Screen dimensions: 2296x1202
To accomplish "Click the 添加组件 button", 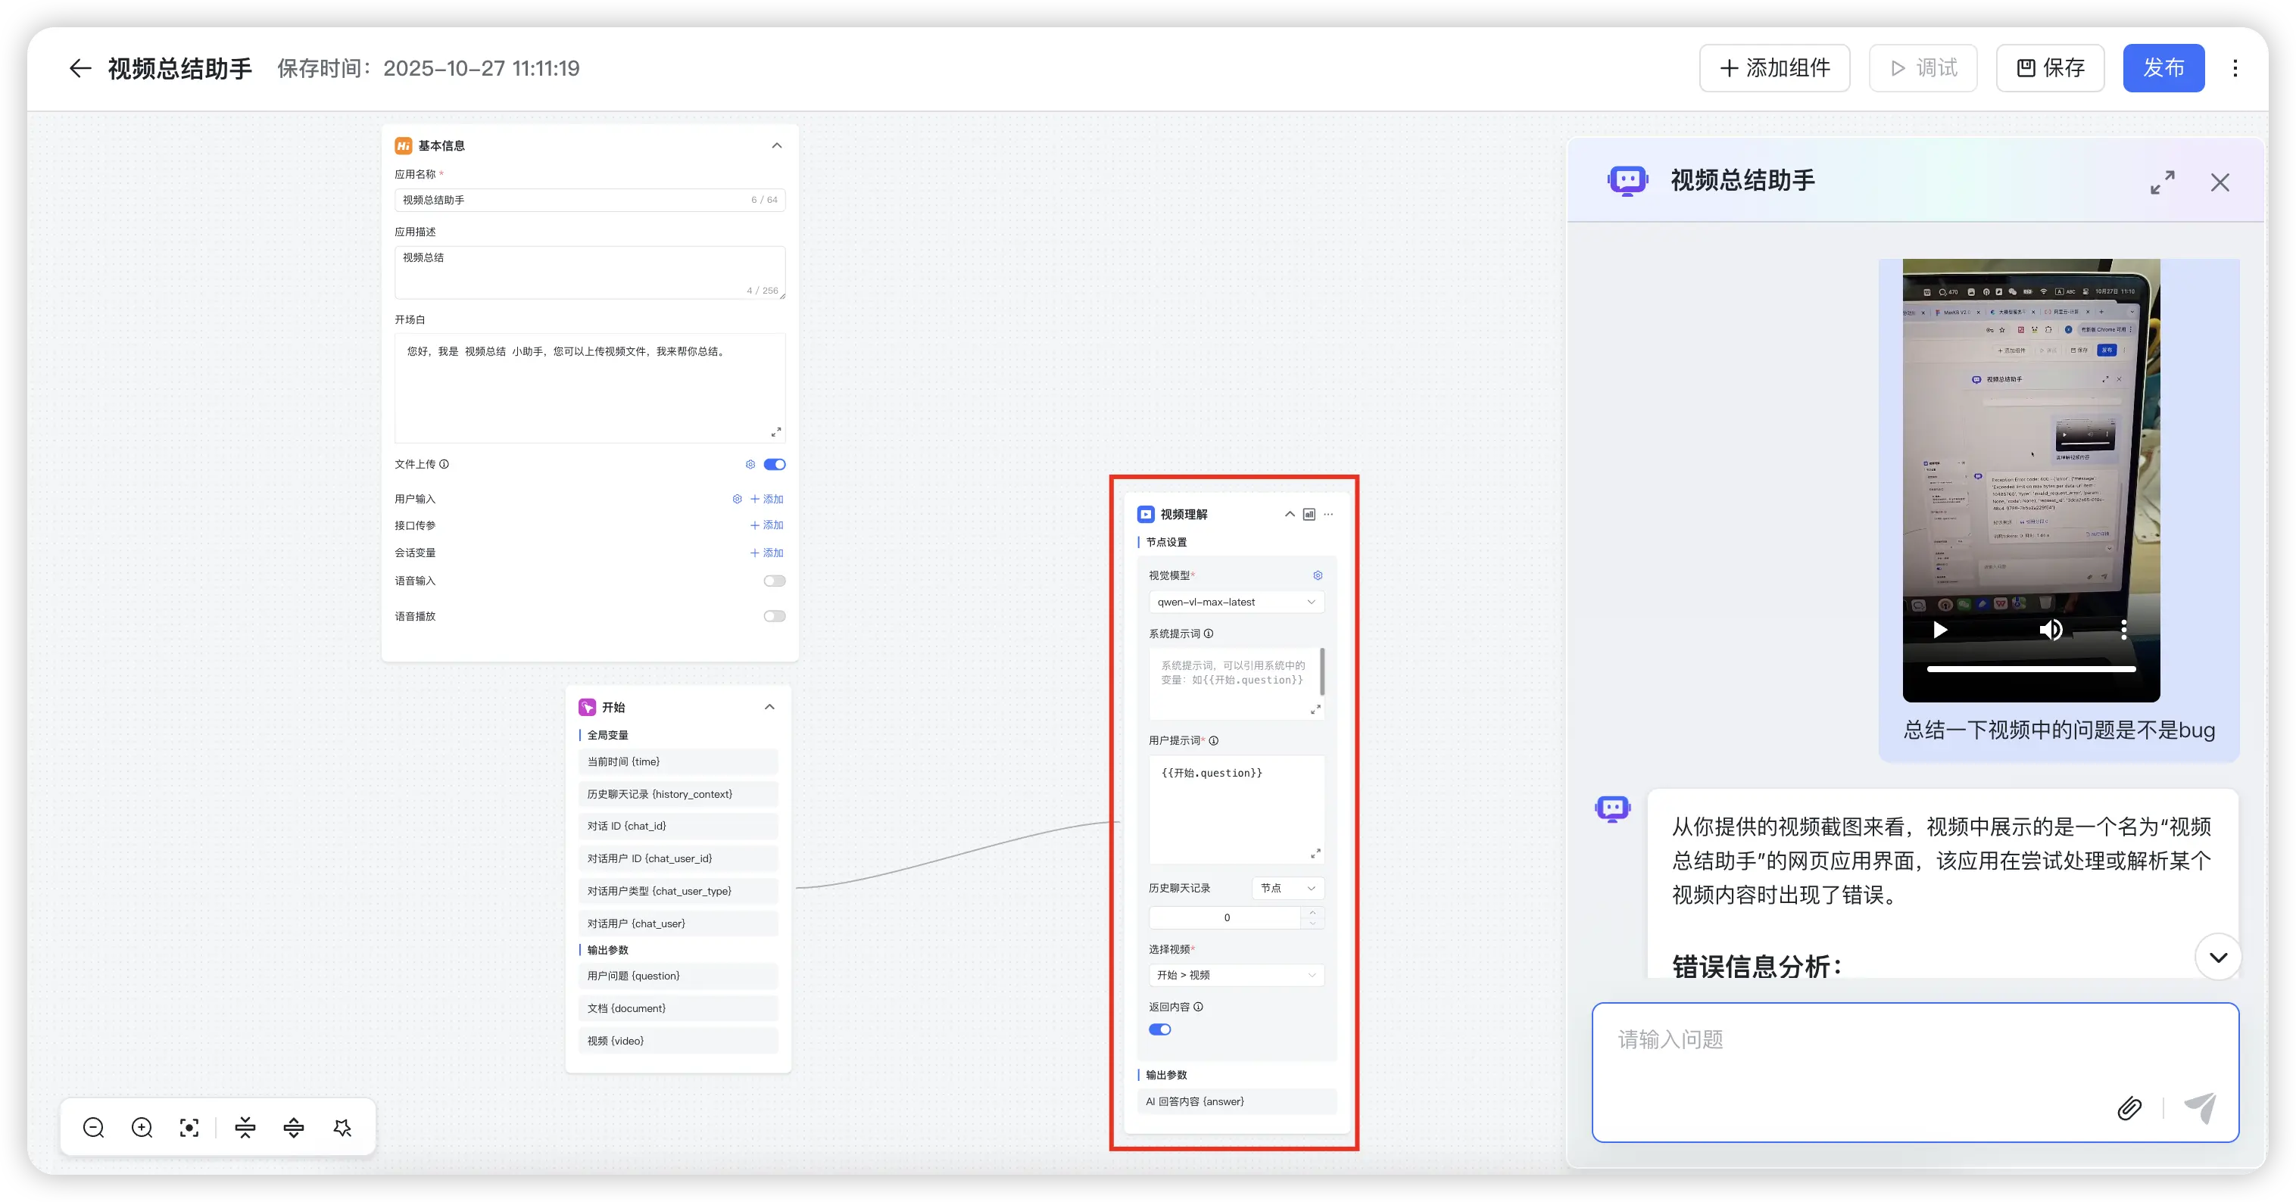I will tap(1773, 69).
